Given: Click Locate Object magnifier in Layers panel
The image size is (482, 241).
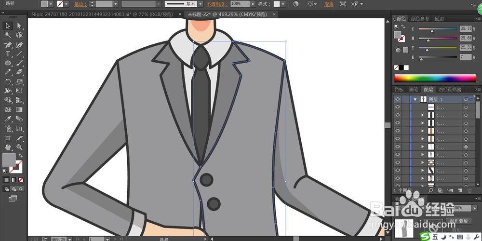Looking at the screenshot, I should click(x=431, y=190).
